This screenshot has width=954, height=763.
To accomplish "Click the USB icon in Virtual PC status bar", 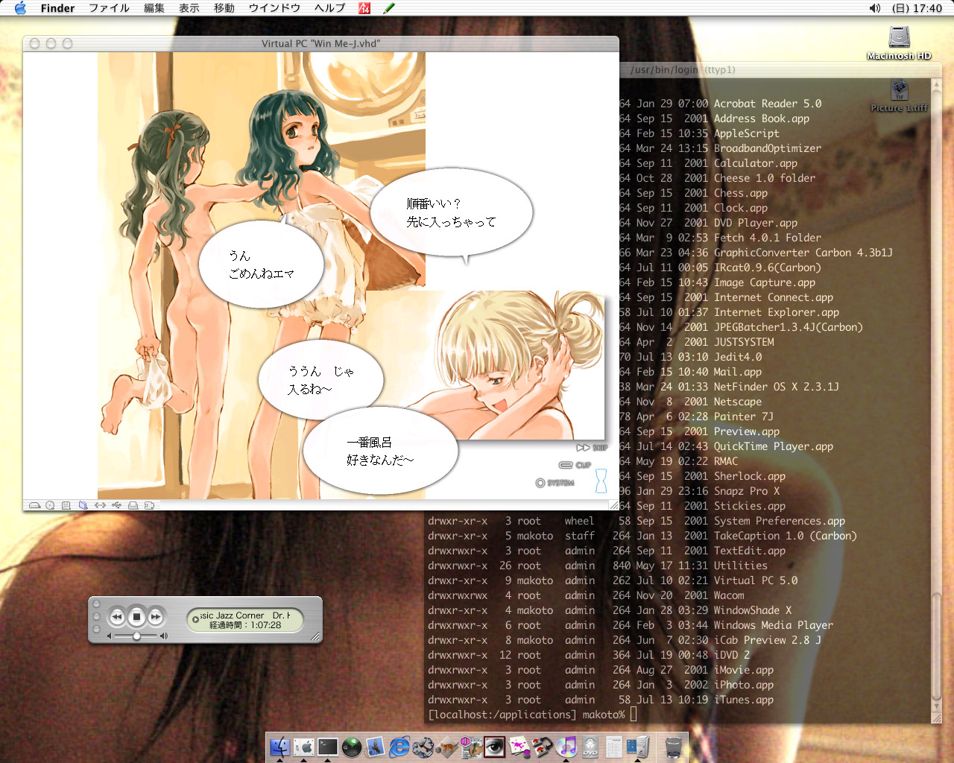I will pyautogui.click(x=117, y=505).
